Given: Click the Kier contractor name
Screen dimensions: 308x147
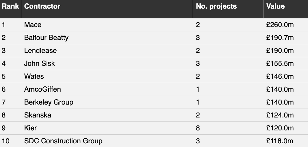Looking at the screenshot, I should [x=30, y=128].
